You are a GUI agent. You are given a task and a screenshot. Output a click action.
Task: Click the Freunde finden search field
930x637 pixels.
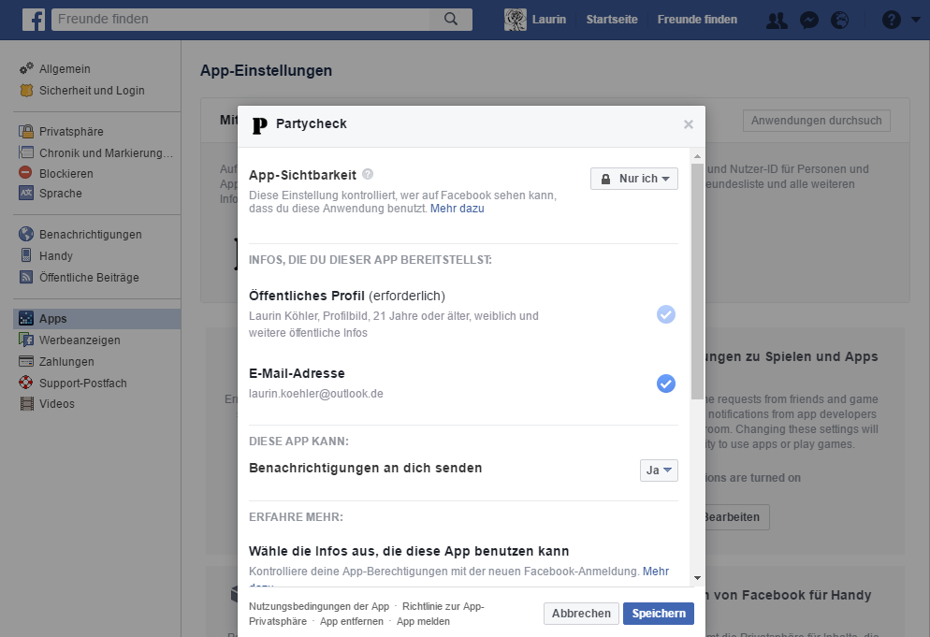coord(240,19)
